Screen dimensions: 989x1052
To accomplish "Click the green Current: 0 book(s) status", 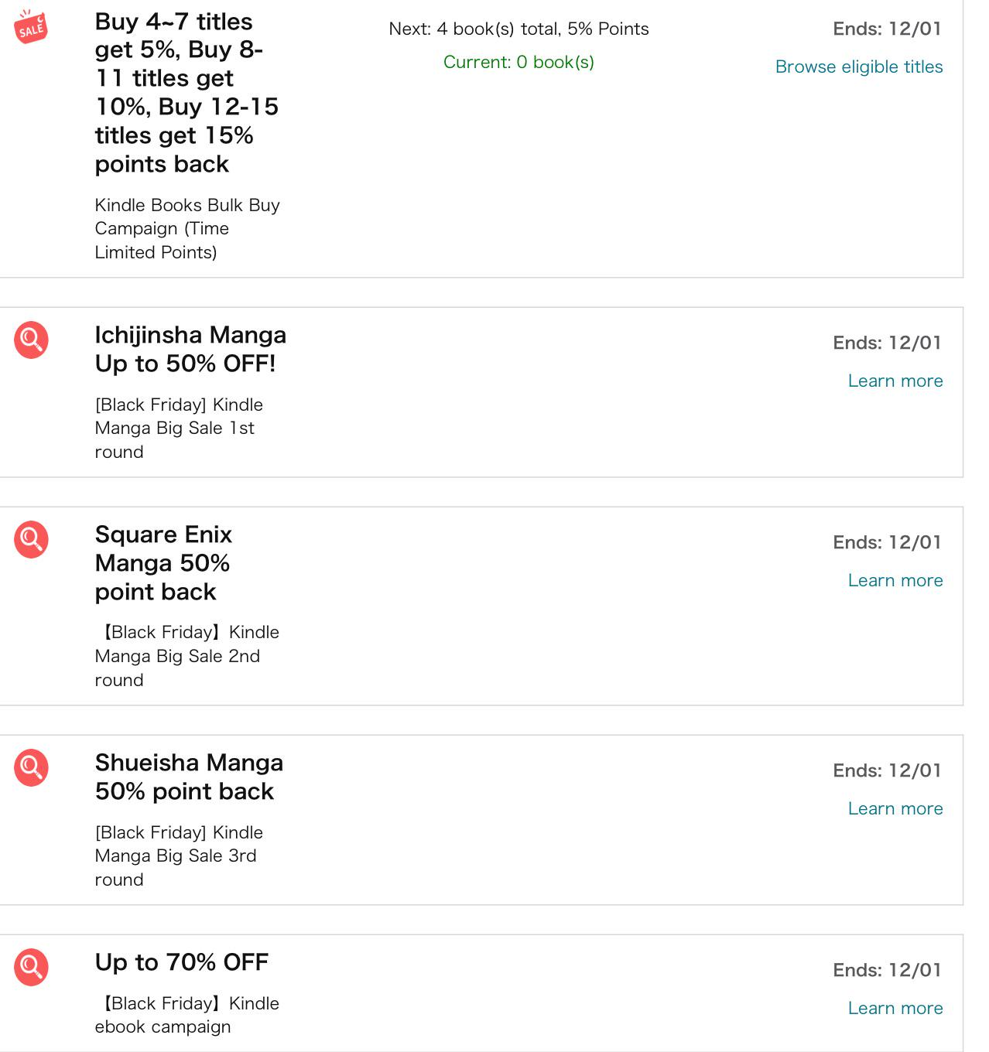I will tap(518, 63).
